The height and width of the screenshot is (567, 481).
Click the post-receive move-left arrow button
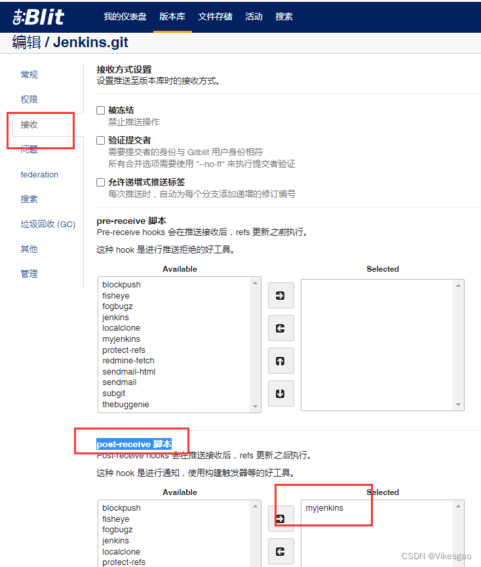pyautogui.click(x=281, y=551)
